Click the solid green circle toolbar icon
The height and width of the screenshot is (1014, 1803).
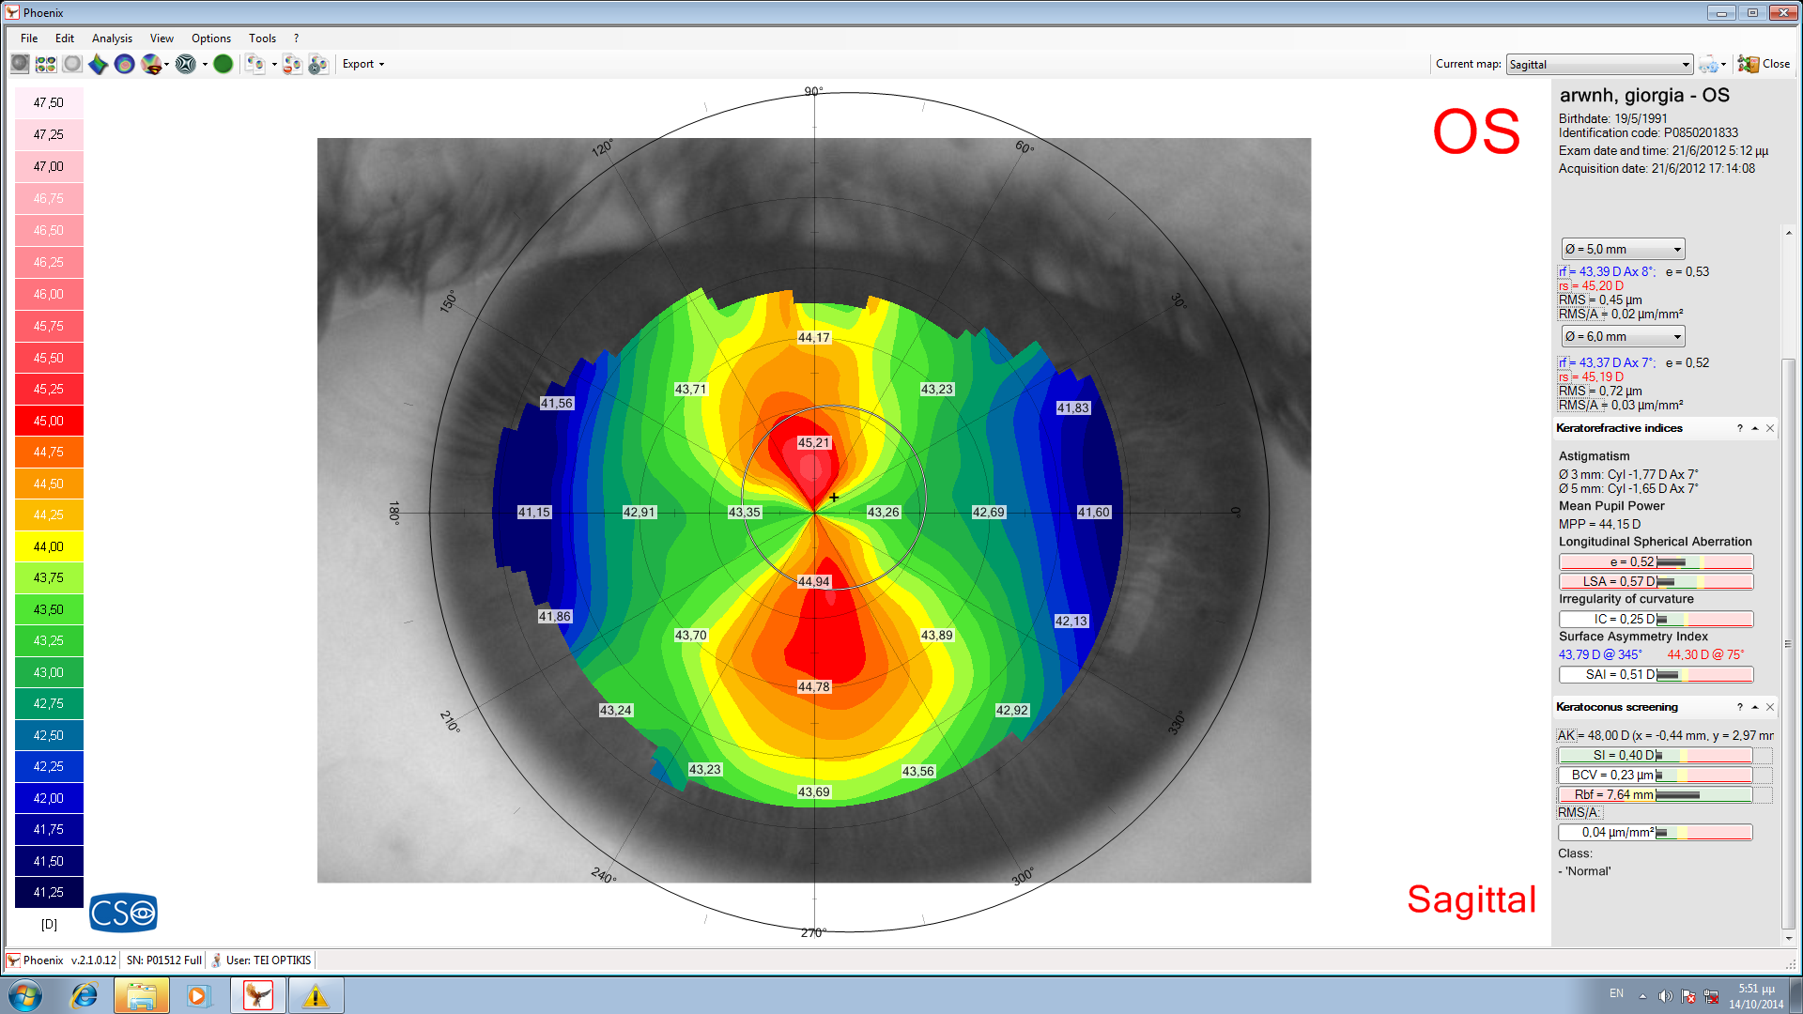coord(223,64)
